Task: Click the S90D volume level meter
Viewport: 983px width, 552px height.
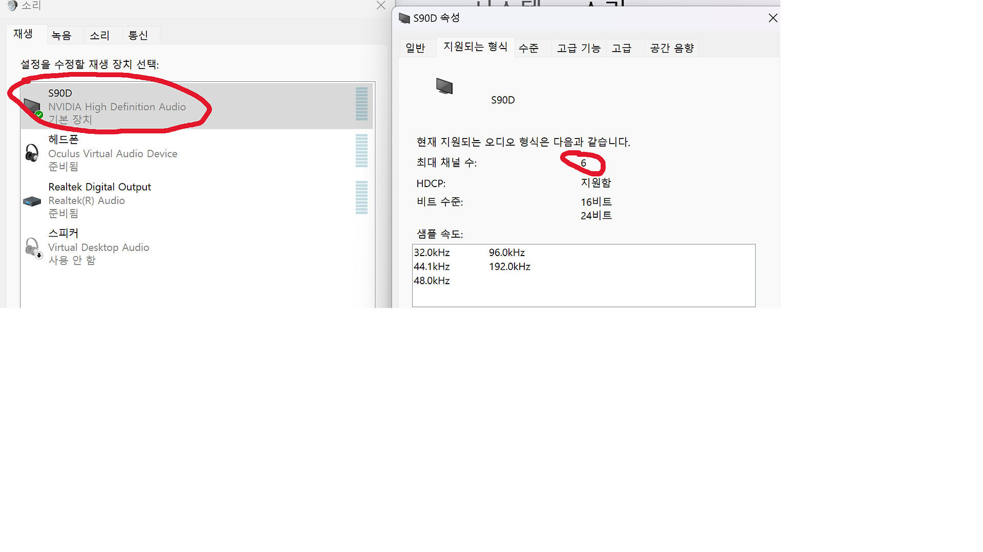Action: [x=361, y=104]
